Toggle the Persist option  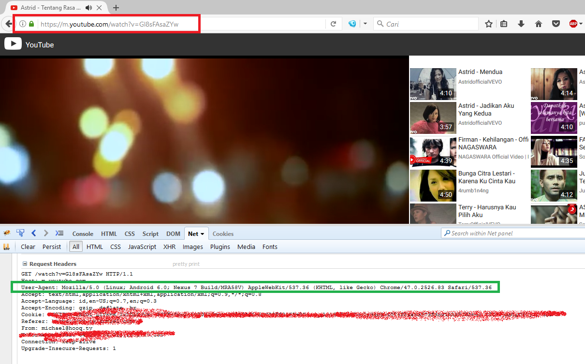(52, 247)
